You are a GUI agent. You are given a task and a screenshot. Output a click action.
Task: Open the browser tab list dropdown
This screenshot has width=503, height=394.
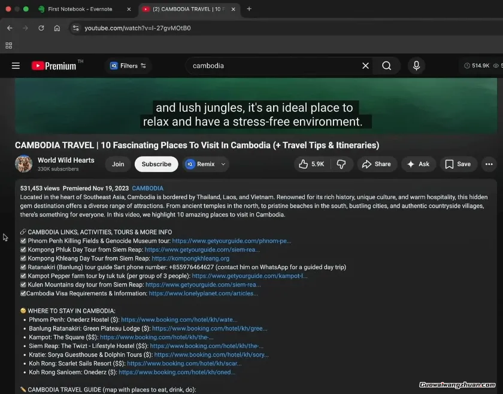pyautogui.click(x=8, y=45)
